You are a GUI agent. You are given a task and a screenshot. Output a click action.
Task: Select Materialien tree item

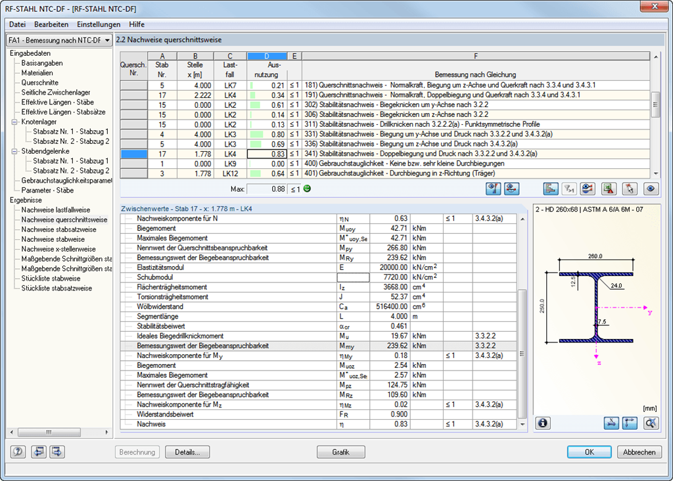(37, 73)
